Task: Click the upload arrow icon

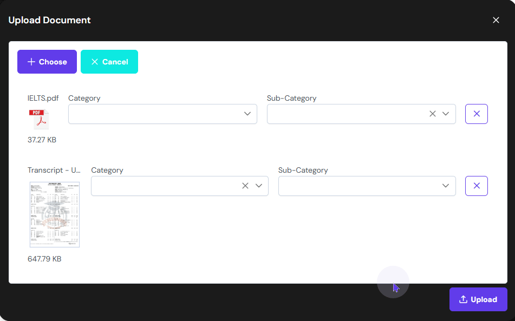Action: [x=463, y=299]
